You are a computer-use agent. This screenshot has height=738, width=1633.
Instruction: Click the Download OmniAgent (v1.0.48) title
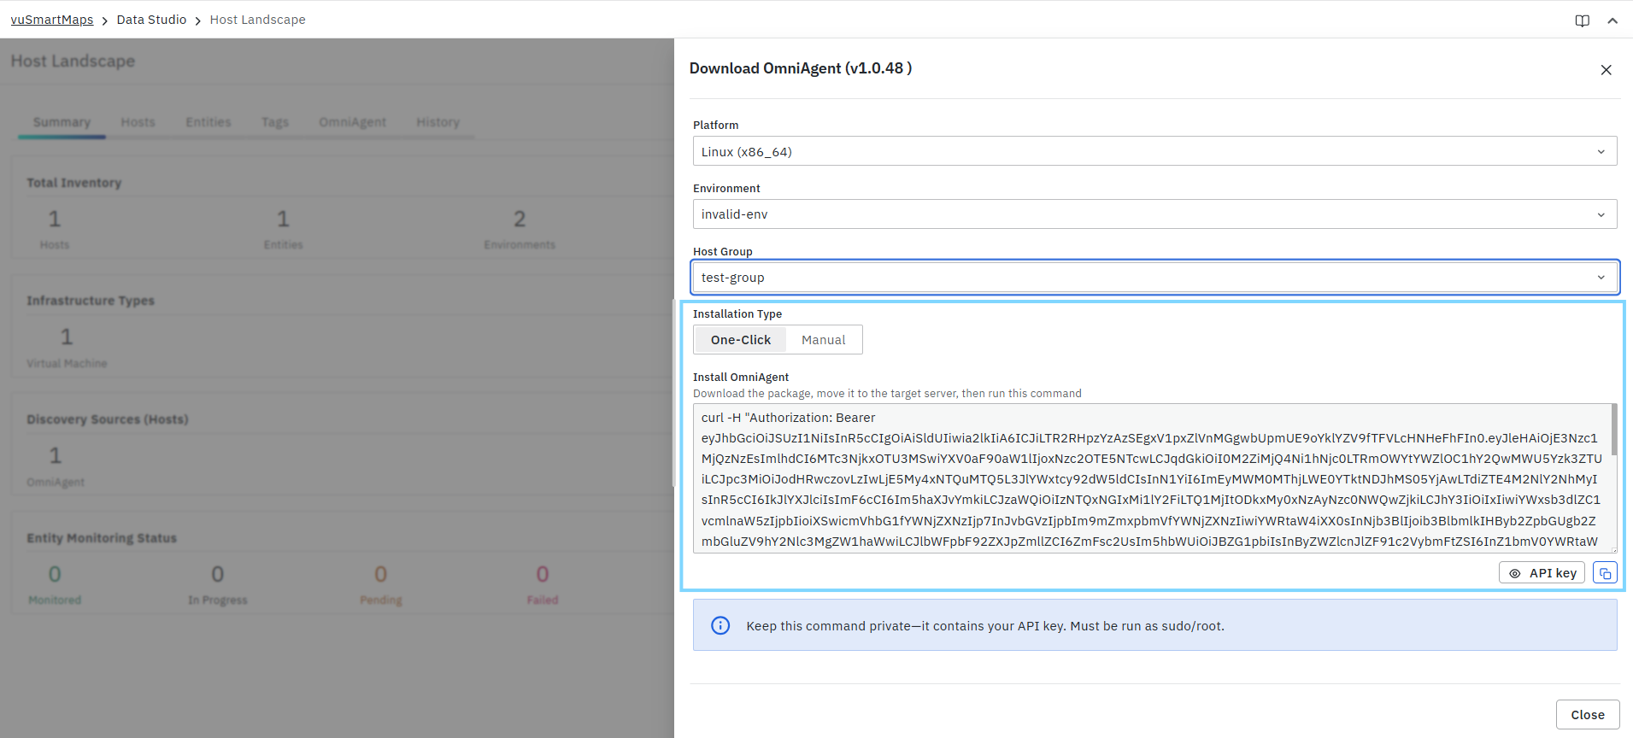tap(801, 68)
